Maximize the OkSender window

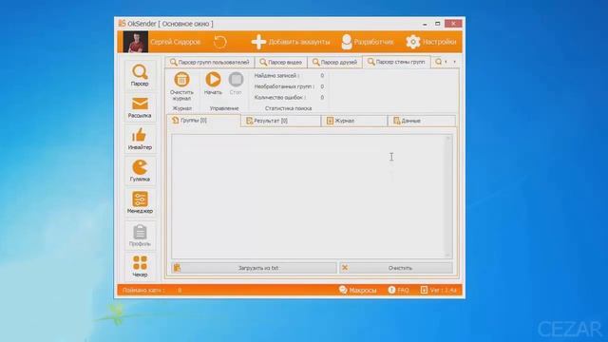(x=437, y=24)
